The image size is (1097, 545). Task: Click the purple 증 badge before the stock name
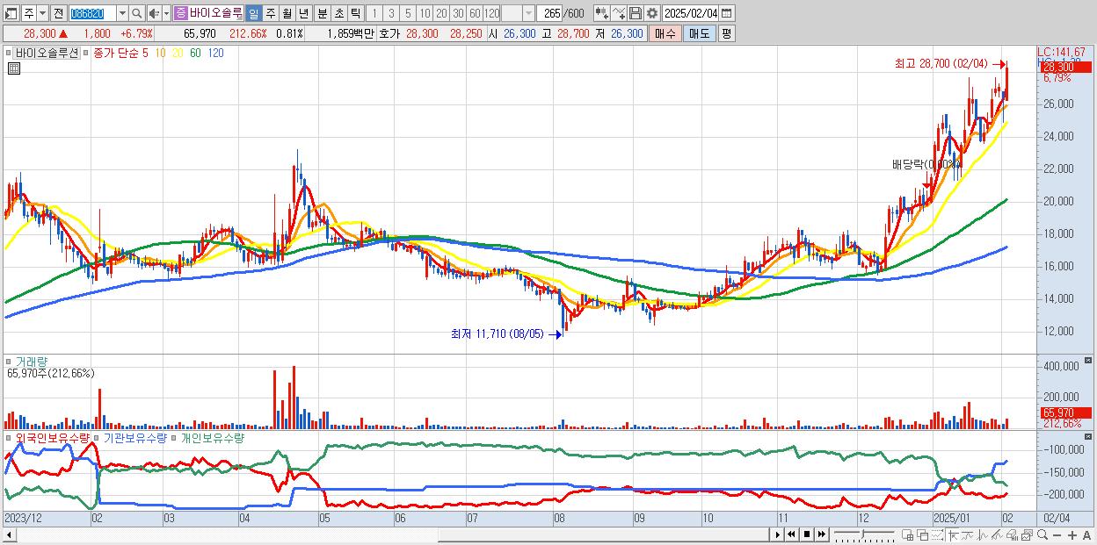(x=180, y=13)
